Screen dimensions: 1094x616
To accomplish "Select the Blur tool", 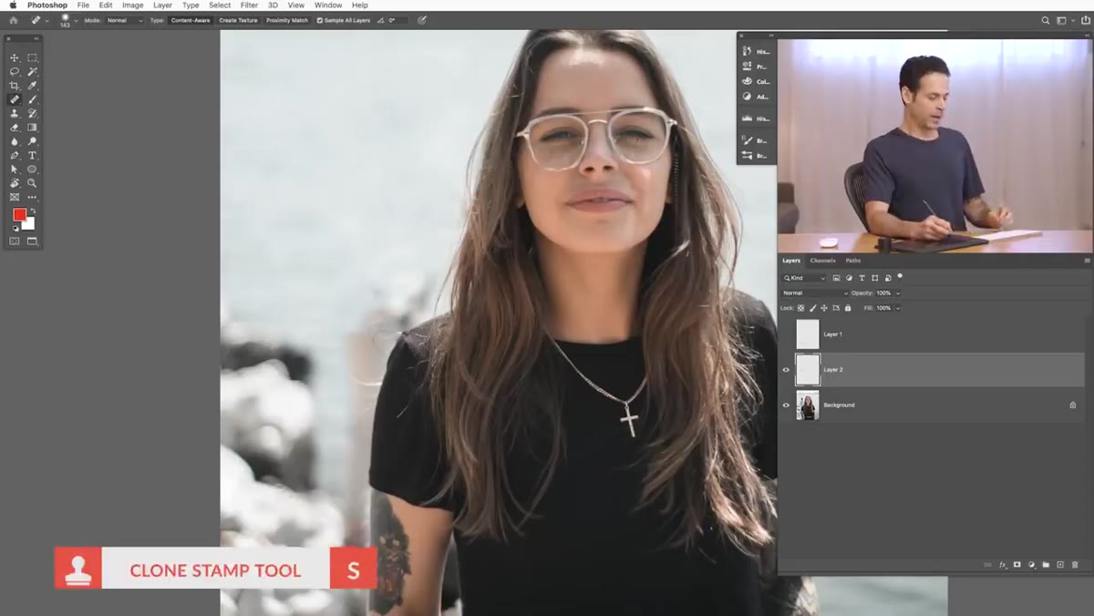I will [15, 141].
